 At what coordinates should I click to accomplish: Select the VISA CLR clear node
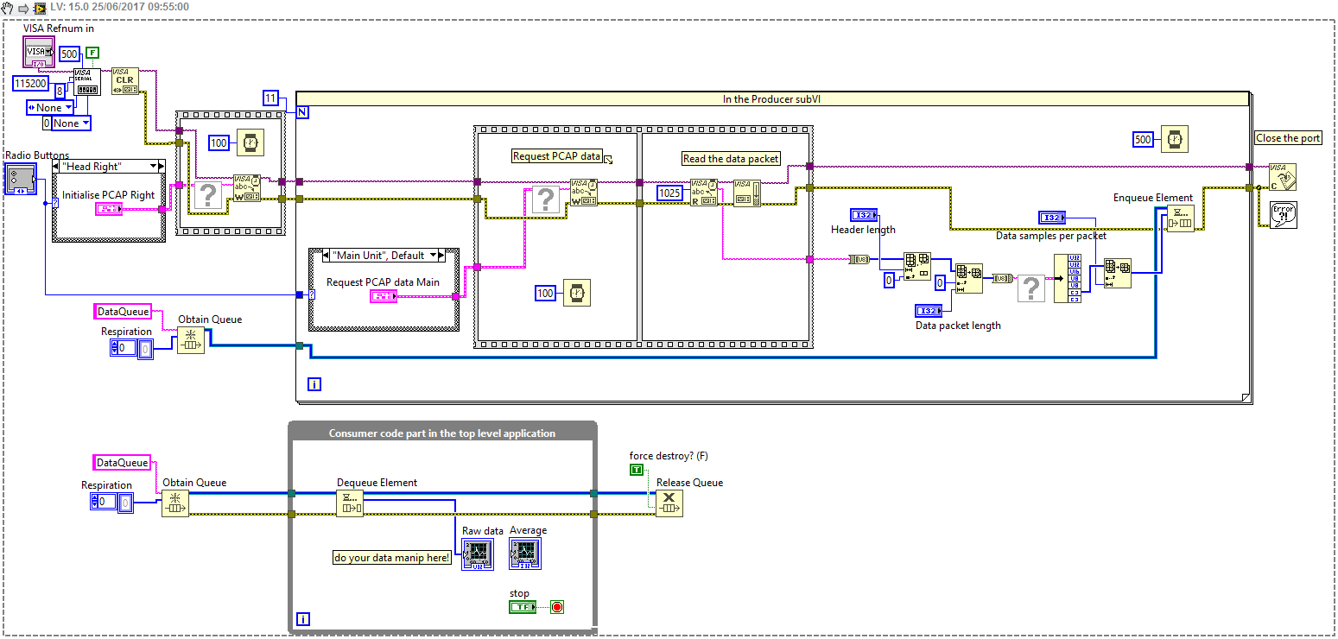pos(125,82)
